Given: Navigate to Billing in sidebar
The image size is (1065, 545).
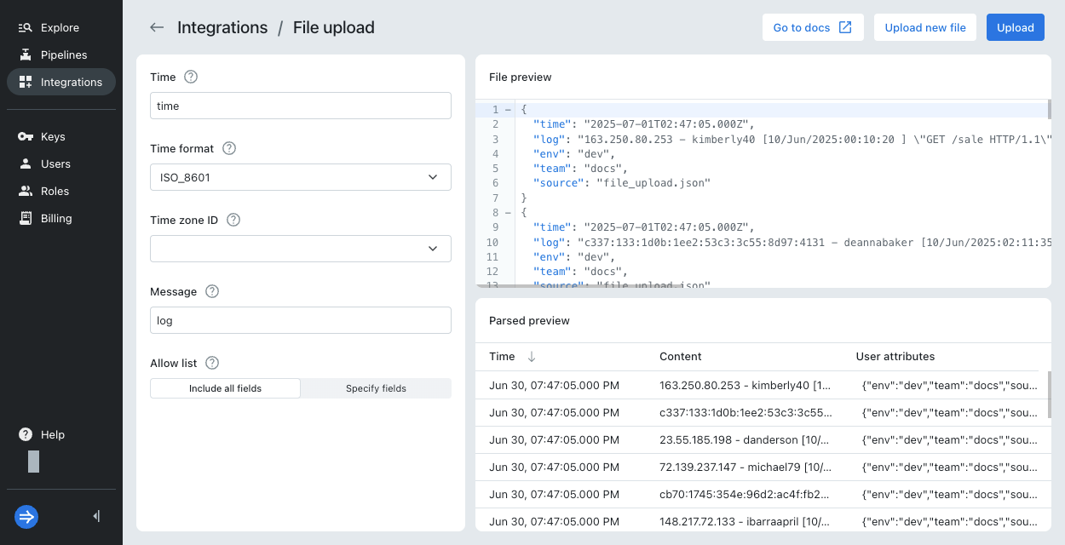Looking at the screenshot, I should point(56,218).
